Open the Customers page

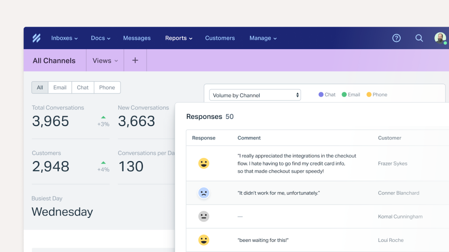220,38
